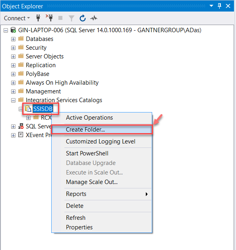Click the Refresh circular arrow toolbar icon
Image resolution: width=236 pixels, height=250 pixels.
[83, 18]
